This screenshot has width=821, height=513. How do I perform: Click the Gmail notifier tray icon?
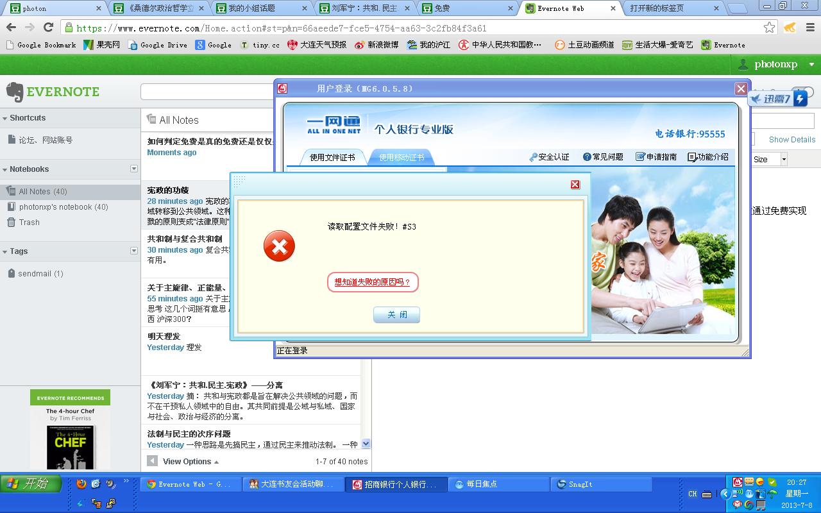738,505
